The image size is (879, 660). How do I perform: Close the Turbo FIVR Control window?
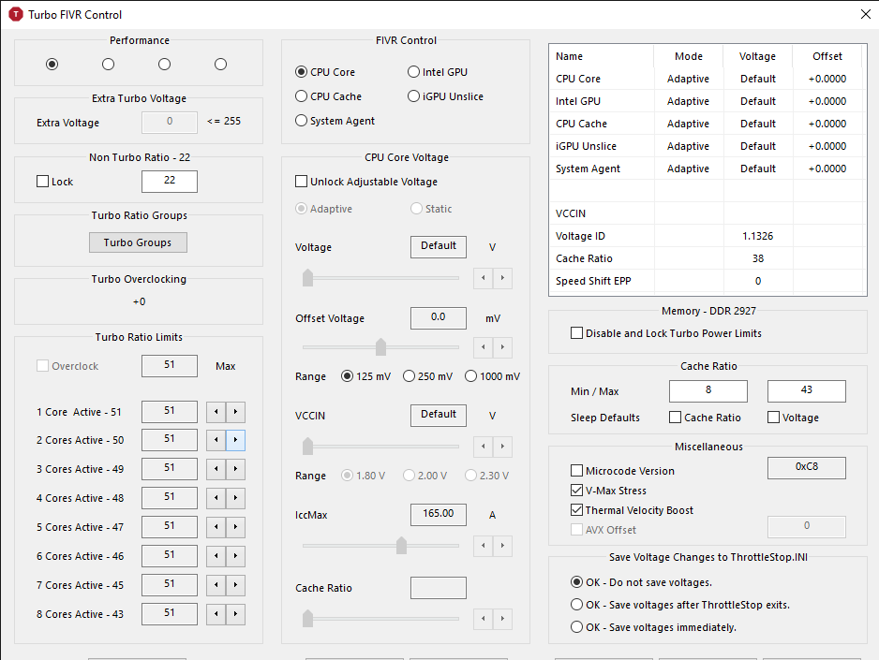pos(866,15)
